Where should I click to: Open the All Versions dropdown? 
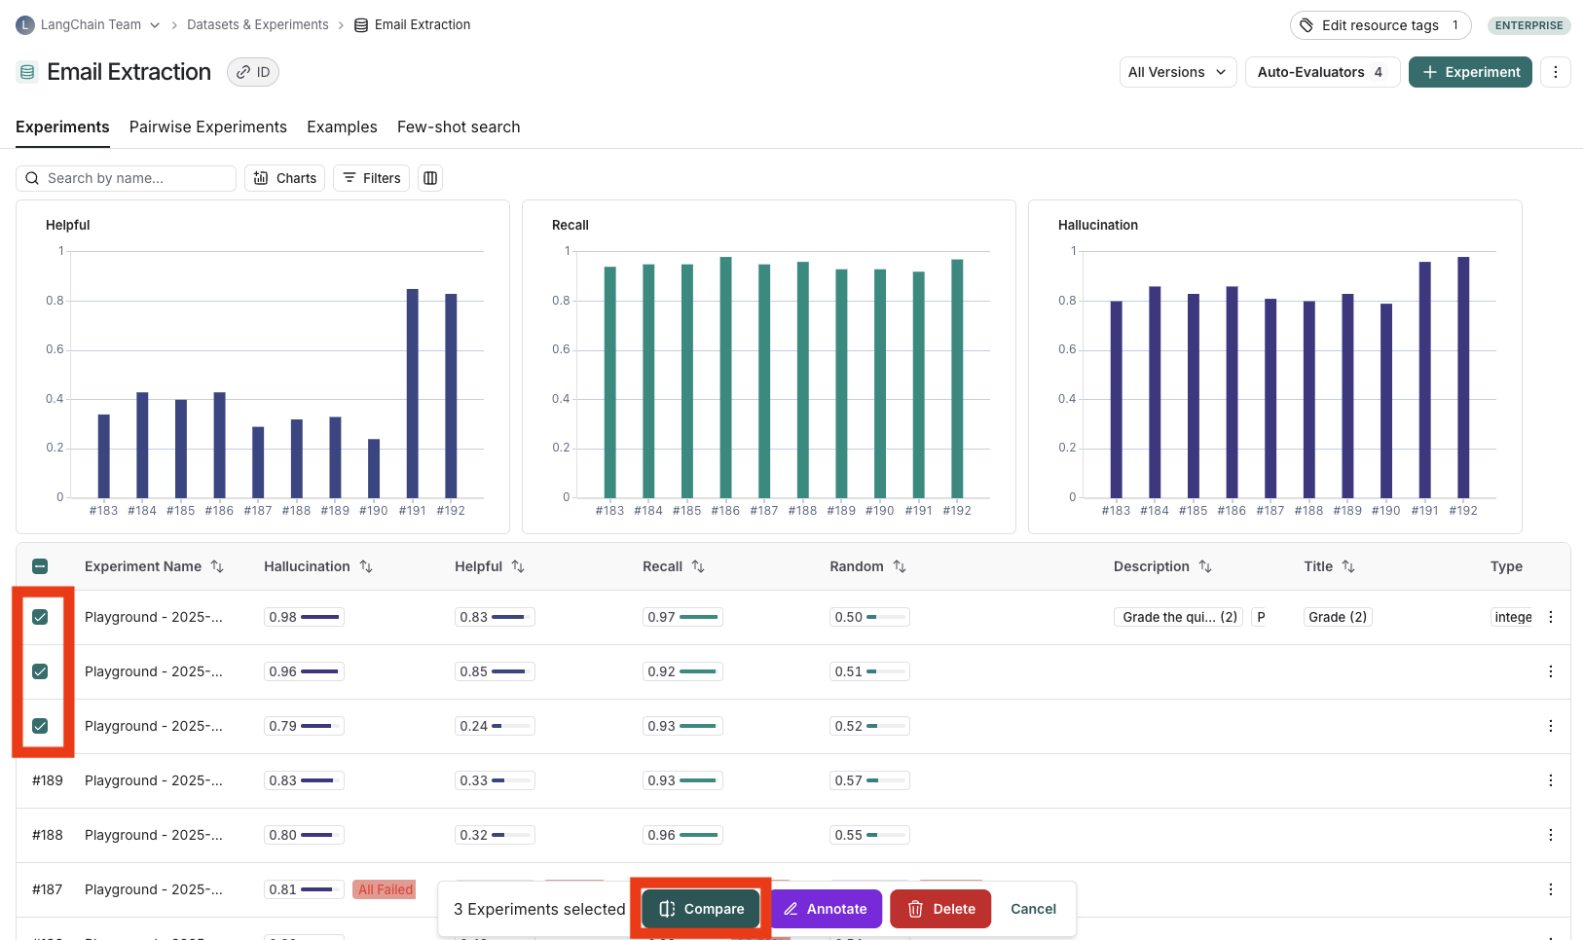(x=1177, y=72)
